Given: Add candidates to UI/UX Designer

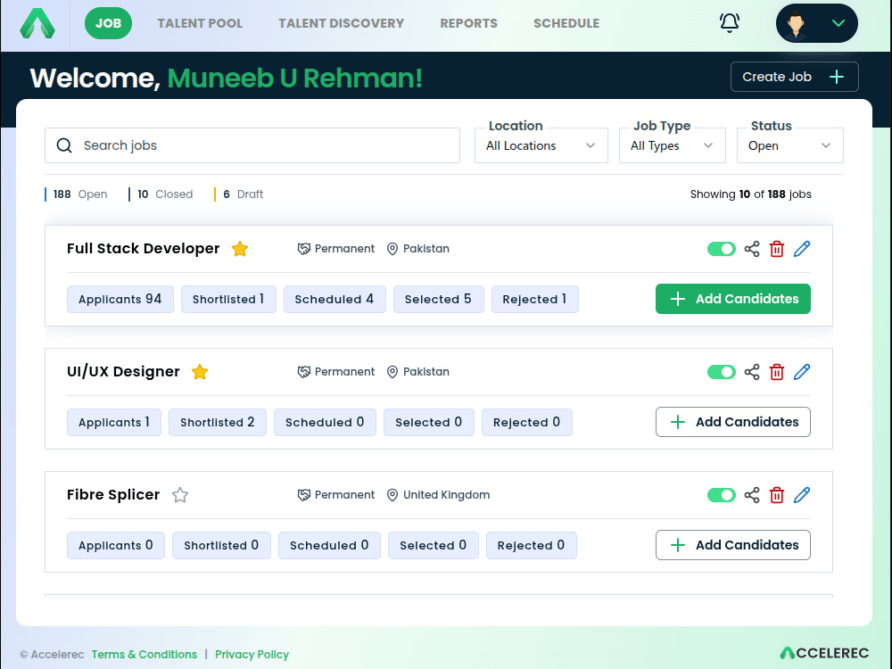Looking at the screenshot, I should coord(732,422).
